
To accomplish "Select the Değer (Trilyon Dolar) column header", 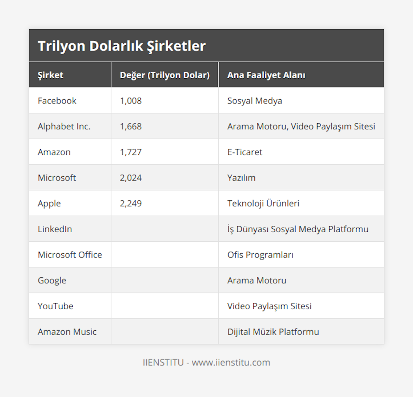I will point(165,75).
